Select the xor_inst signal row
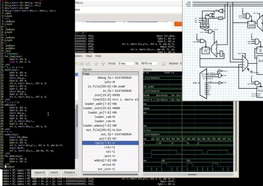 point(110,169)
